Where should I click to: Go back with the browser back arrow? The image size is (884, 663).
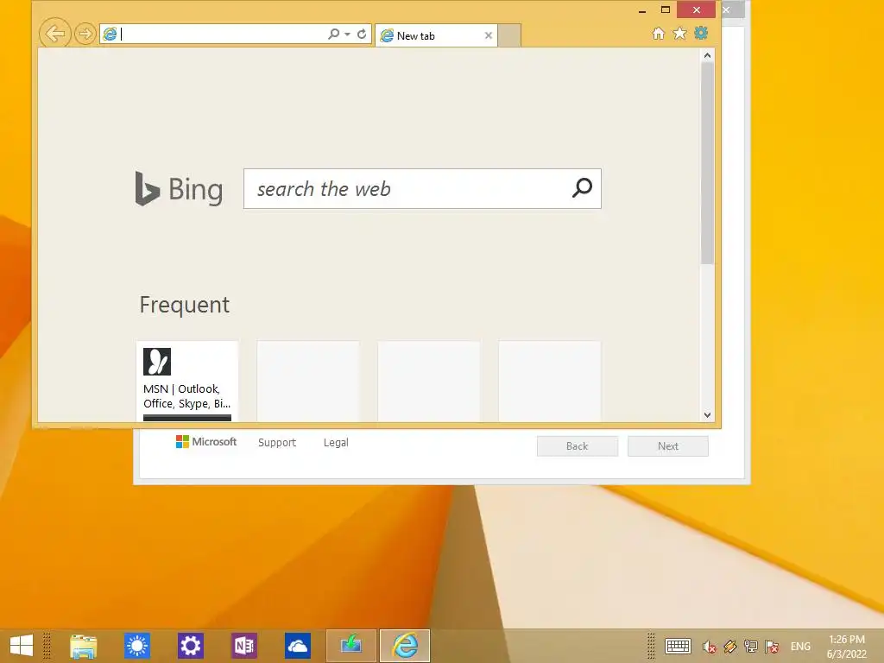(x=54, y=34)
